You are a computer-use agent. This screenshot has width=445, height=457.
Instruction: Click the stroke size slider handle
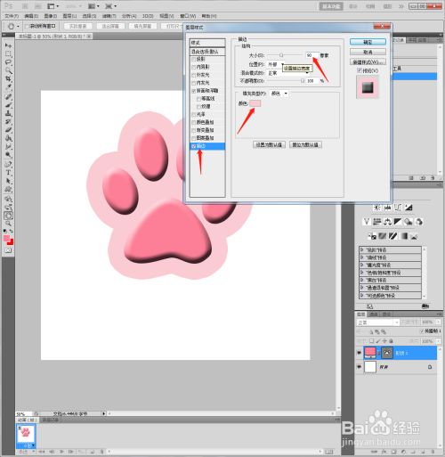tap(281, 55)
